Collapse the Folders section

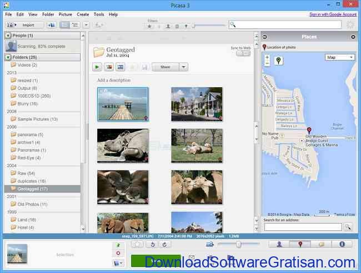(x=8, y=57)
